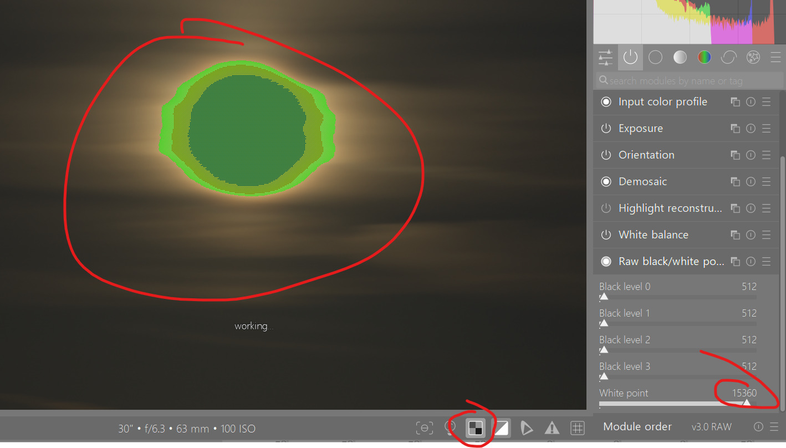Toggle raw overexposed indicator checkerboard icon
Screen dimensions: 786x448
[x=476, y=428]
